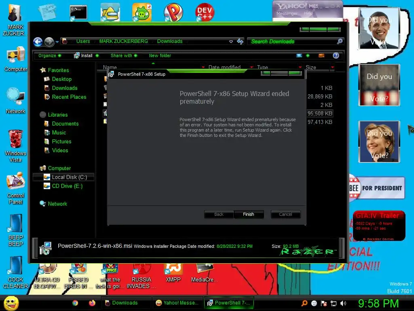Expand address bar history dropdown
The height and width of the screenshot is (311, 414).
231,42
